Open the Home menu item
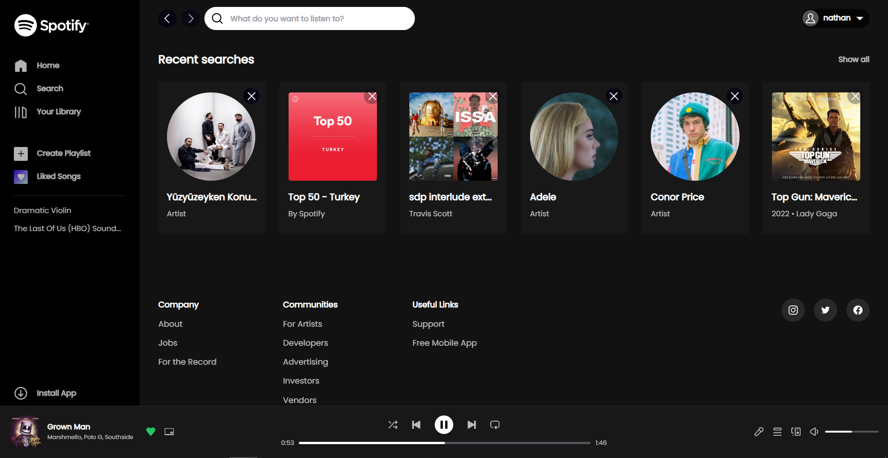 (x=48, y=65)
